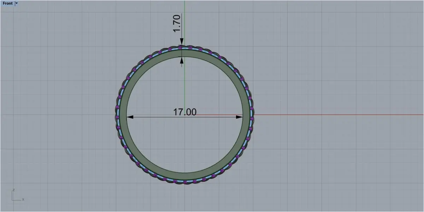
Task: Select the right arrowhead of the 17.00 dimension
Action: pyautogui.click(x=240, y=117)
